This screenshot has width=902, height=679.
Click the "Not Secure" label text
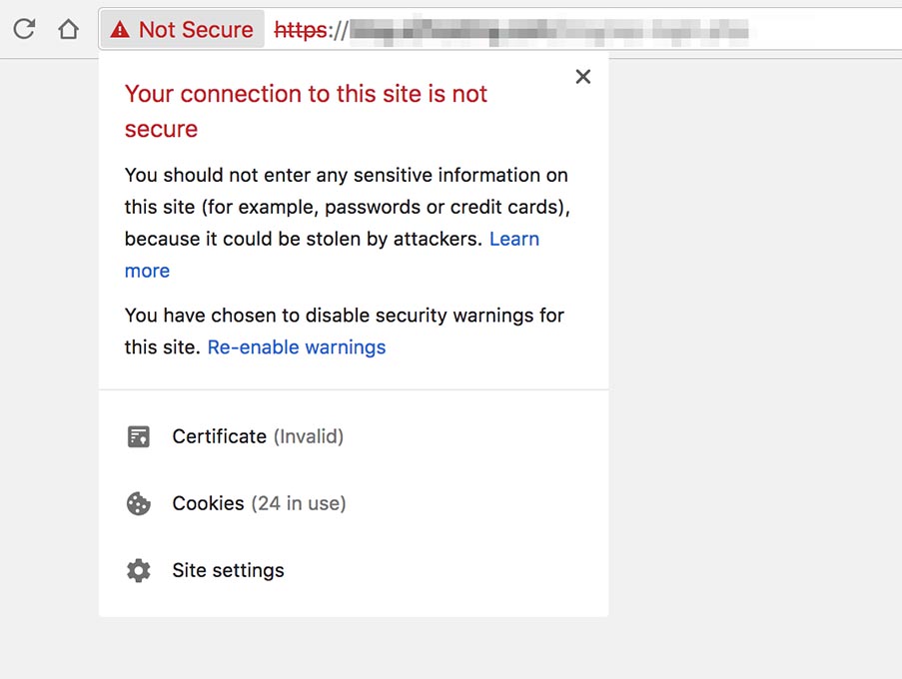click(x=196, y=30)
